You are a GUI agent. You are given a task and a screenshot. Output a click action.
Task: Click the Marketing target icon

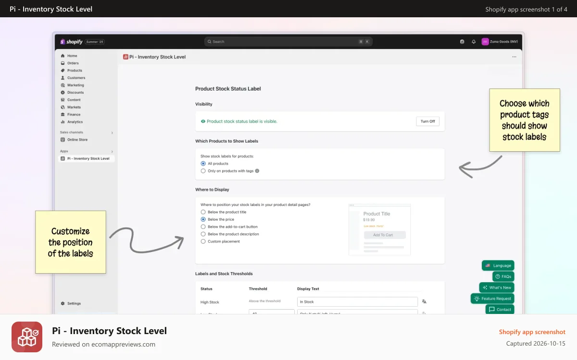coord(63,85)
